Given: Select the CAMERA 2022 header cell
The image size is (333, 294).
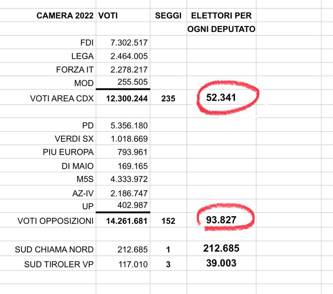Looking at the screenshot, I should [x=48, y=15].
